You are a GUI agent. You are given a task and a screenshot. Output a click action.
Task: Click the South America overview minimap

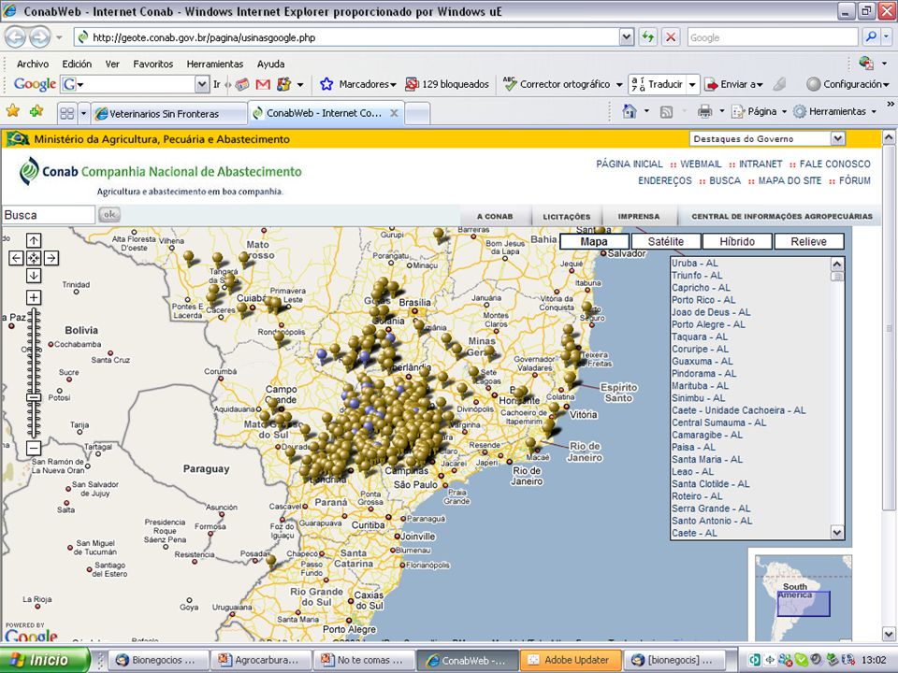(x=804, y=597)
